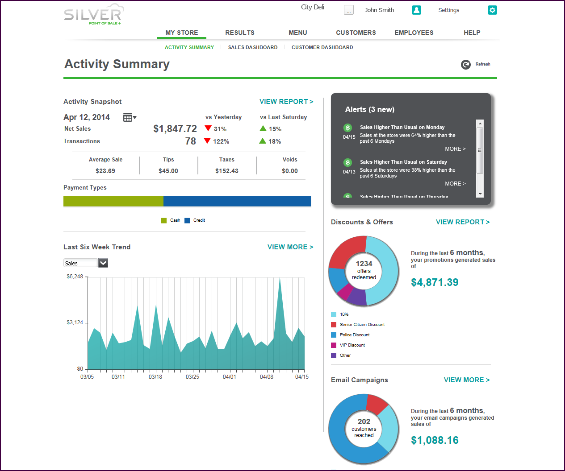Switch to the MENU tab

point(298,33)
